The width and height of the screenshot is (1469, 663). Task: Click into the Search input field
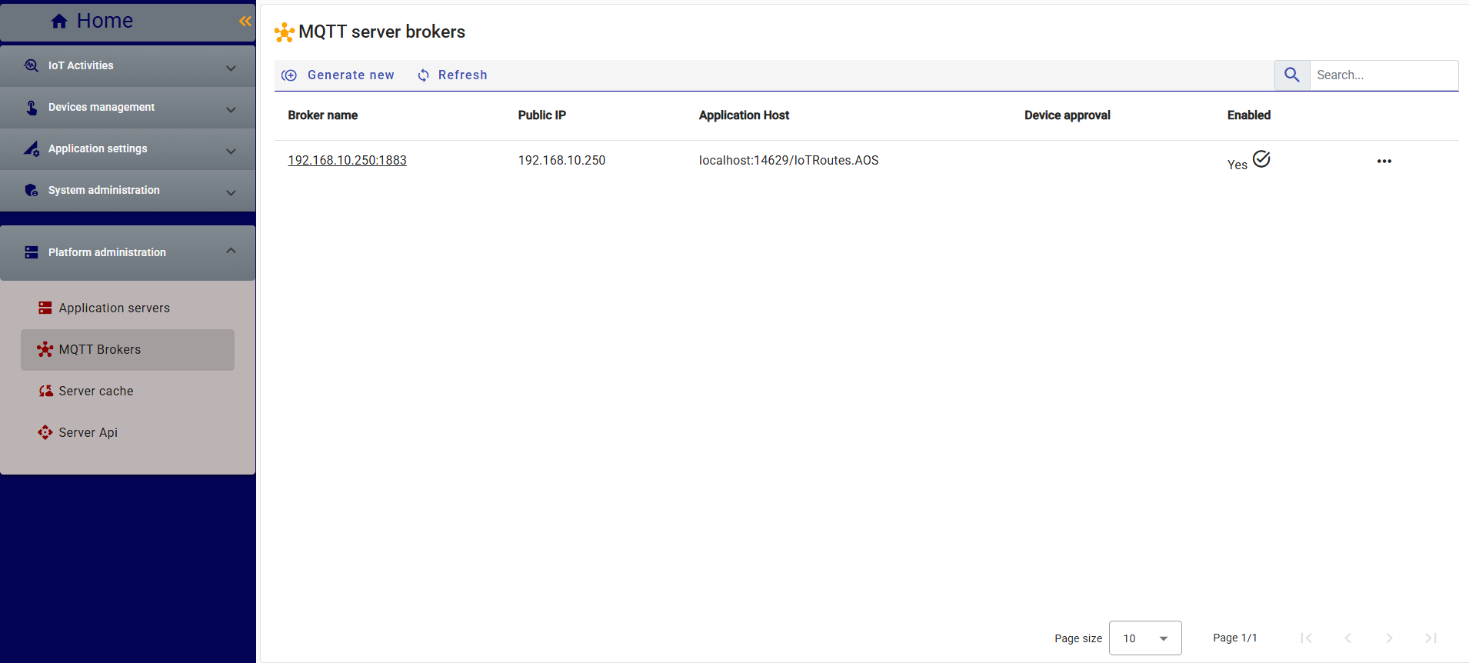1383,75
